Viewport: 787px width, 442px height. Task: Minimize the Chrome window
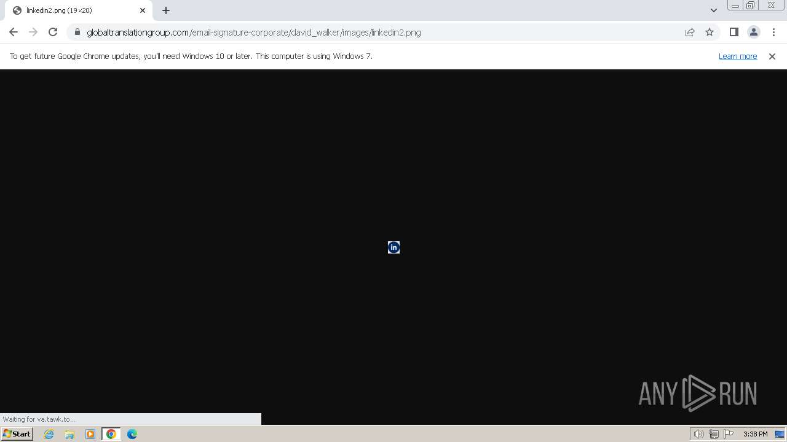pos(735,6)
